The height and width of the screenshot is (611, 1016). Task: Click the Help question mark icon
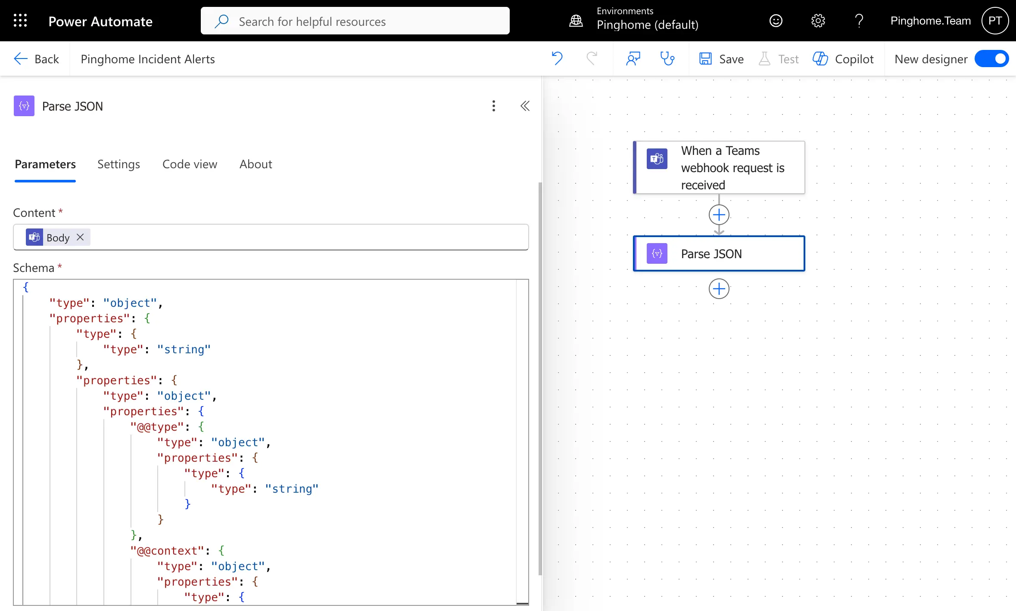click(859, 20)
